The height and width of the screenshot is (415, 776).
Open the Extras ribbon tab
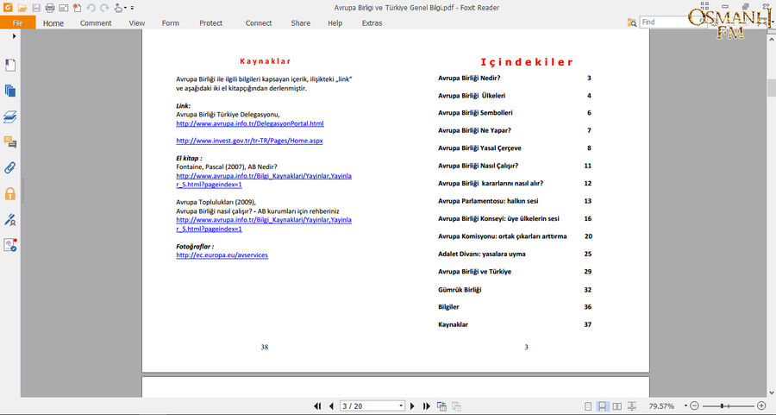click(372, 22)
